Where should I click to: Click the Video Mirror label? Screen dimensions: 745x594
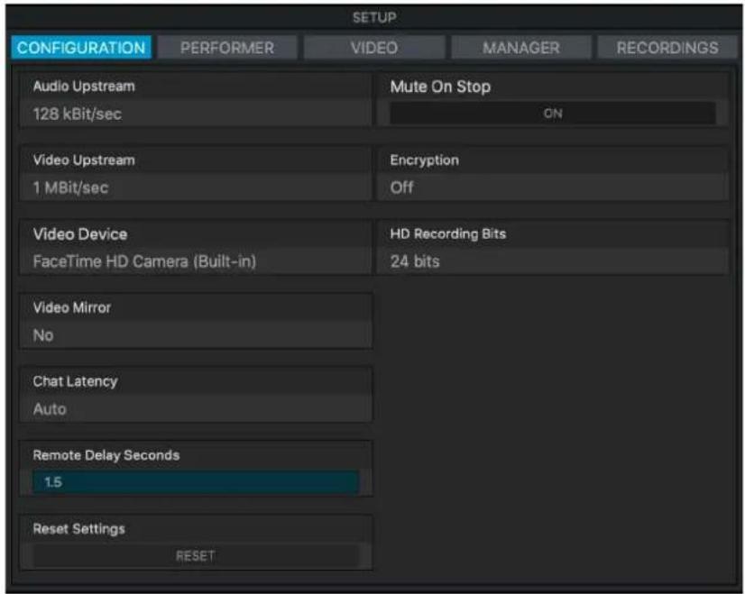[x=72, y=307]
